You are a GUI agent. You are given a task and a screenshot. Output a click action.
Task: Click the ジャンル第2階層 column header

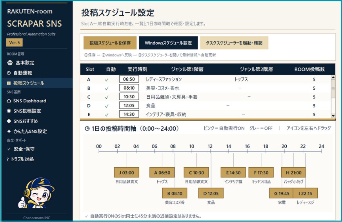coord(256,69)
